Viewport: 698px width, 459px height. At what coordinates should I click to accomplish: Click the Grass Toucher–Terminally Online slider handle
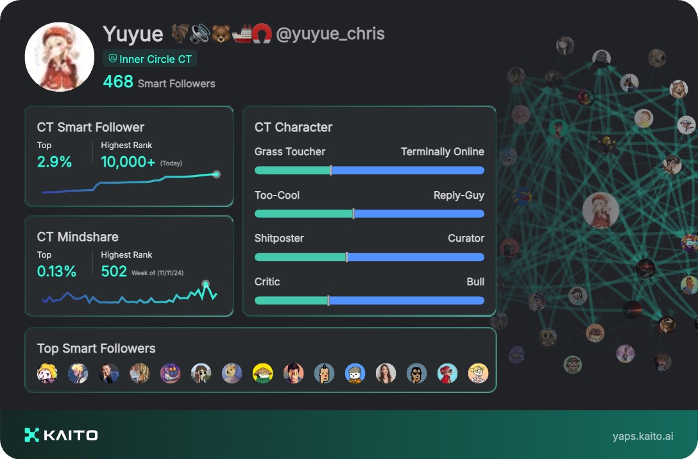331,171
